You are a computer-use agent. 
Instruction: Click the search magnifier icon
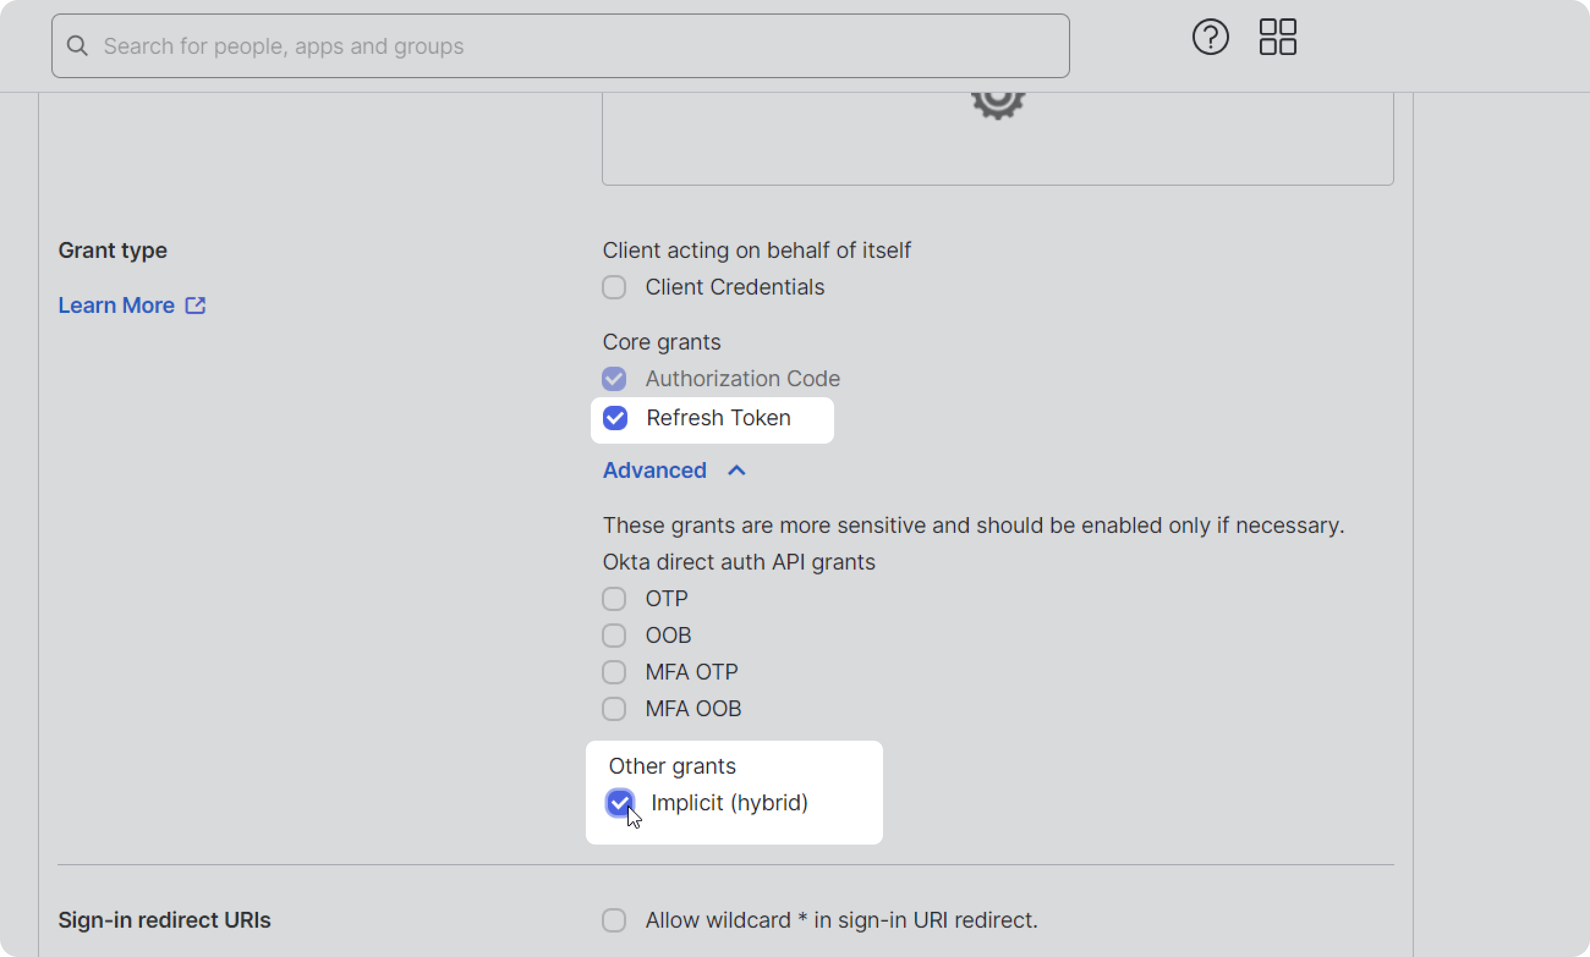[x=78, y=46]
